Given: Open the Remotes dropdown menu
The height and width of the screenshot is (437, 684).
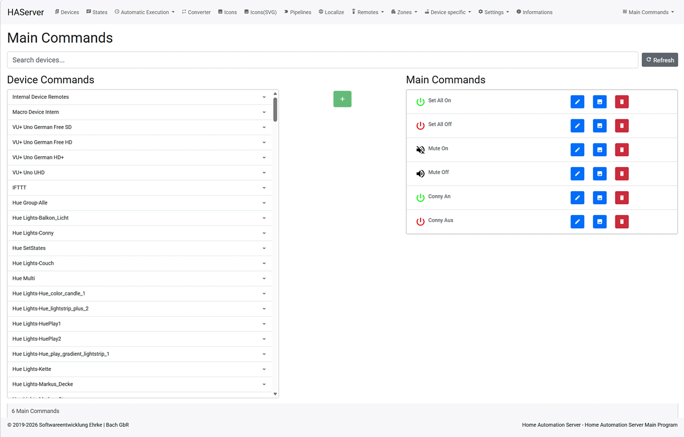Looking at the screenshot, I should coord(368,12).
